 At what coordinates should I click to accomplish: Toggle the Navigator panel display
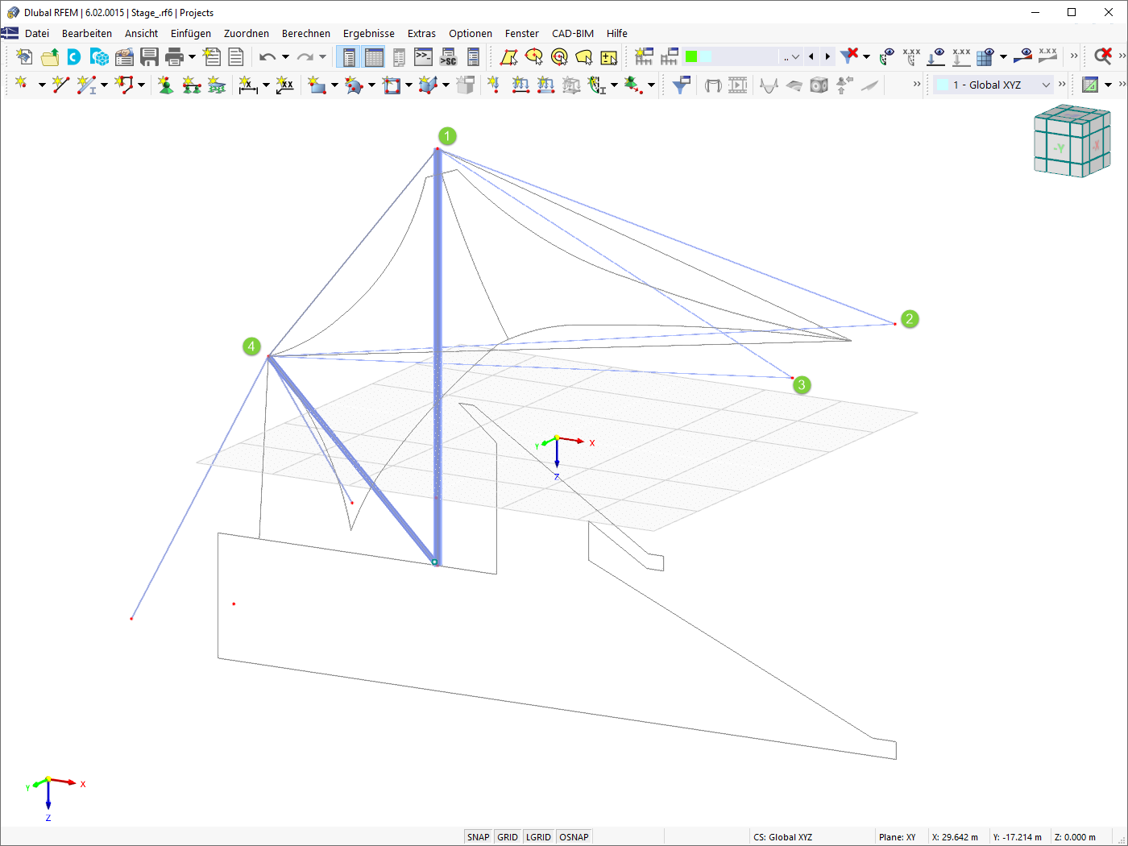[349, 57]
